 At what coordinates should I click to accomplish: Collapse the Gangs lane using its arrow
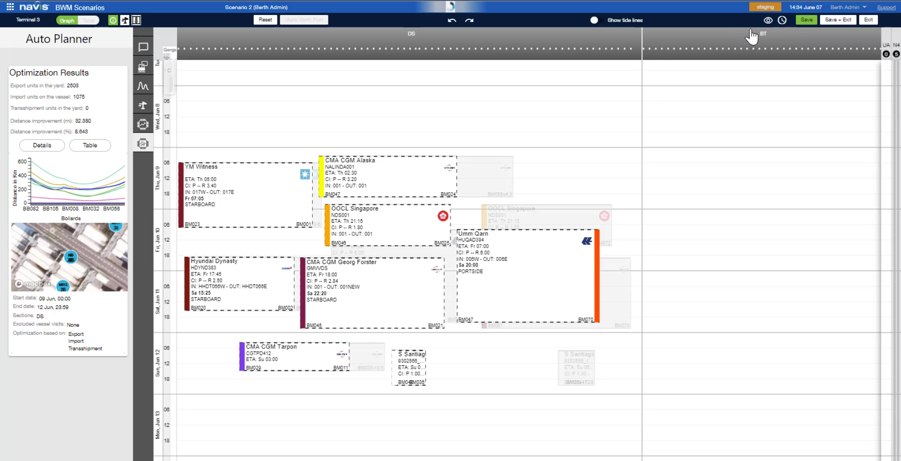168,56
